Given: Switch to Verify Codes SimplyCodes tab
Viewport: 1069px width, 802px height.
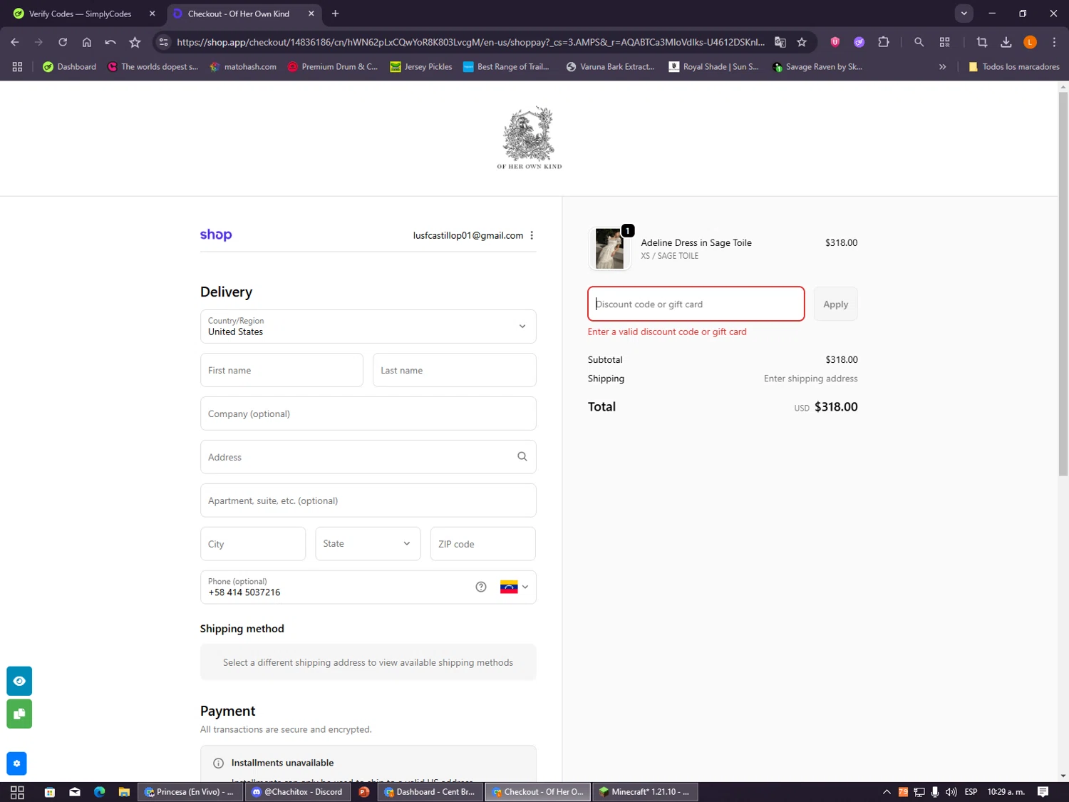Looking at the screenshot, I should pyautogui.click(x=82, y=14).
